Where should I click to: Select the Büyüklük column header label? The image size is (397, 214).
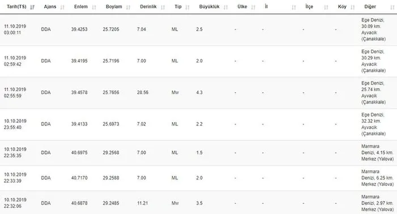[x=209, y=7]
